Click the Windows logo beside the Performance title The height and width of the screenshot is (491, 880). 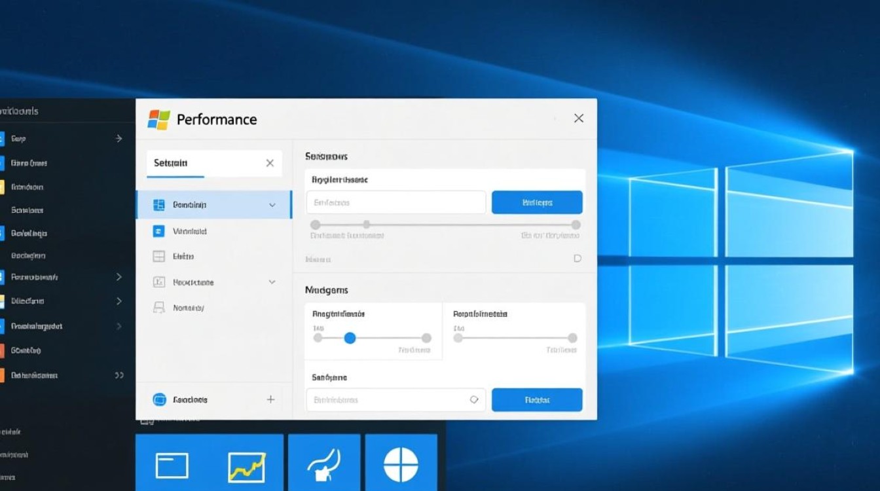tap(159, 119)
